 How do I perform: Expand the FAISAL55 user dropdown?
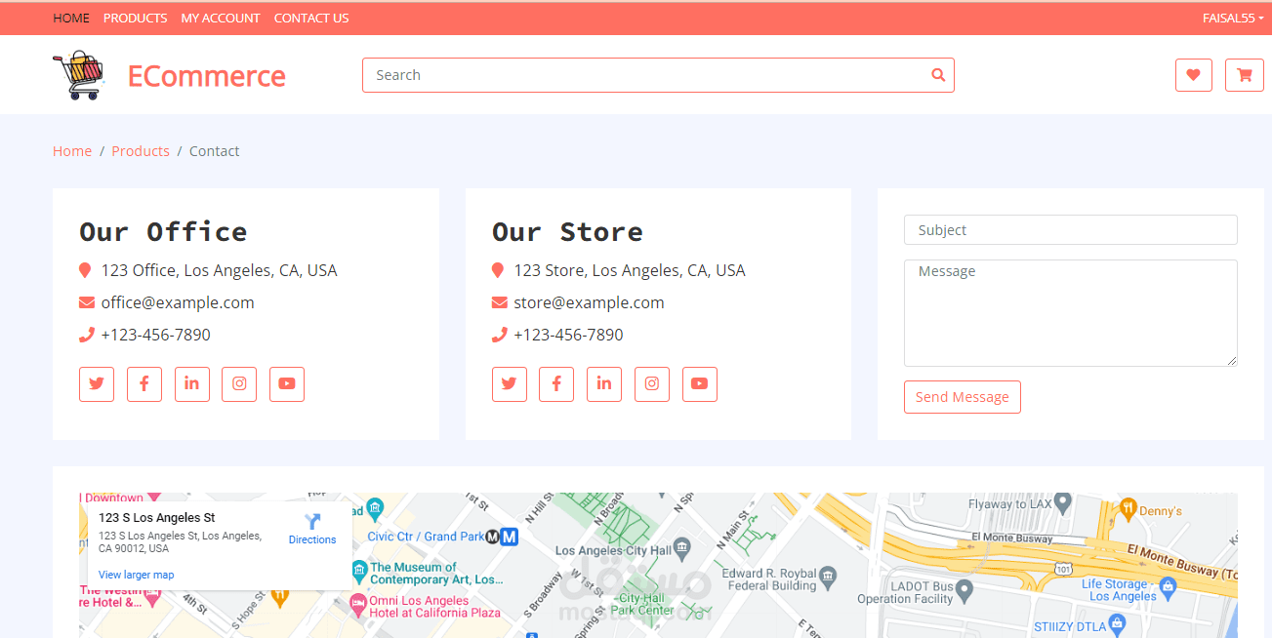click(x=1233, y=18)
